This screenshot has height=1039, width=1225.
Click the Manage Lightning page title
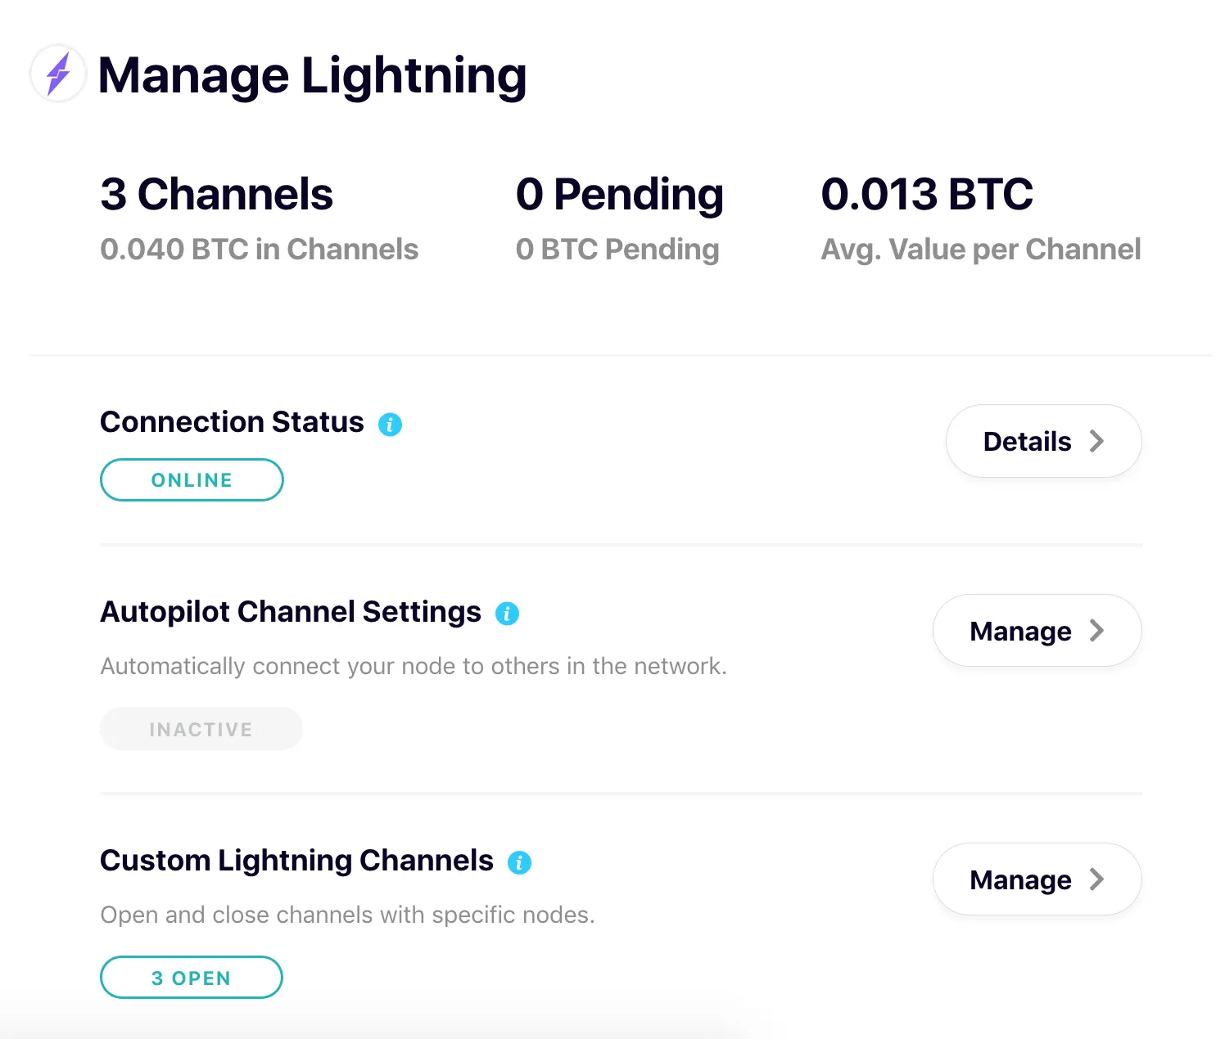click(312, 75)
